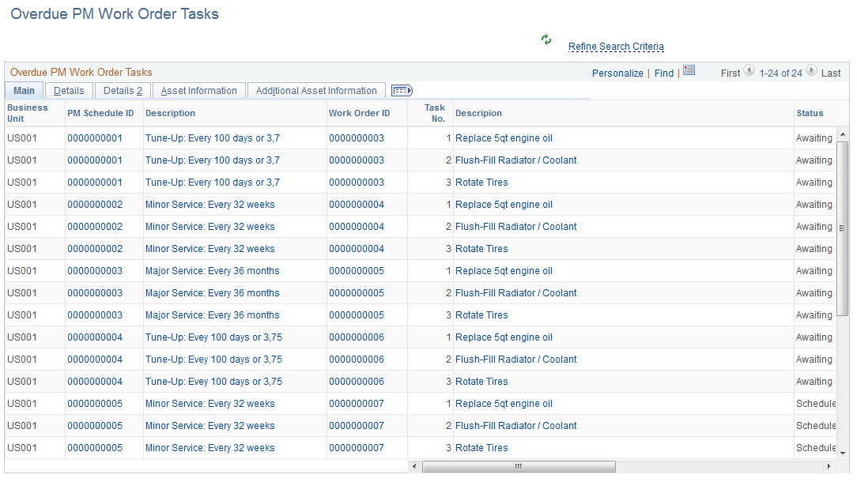The width and height of the screenshot is (857, 482).
Task: Return to the Main tab
Action: 24,90
